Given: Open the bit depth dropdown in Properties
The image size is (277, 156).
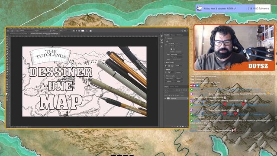Looking at the screenshot, I should (x=177, y=57).
